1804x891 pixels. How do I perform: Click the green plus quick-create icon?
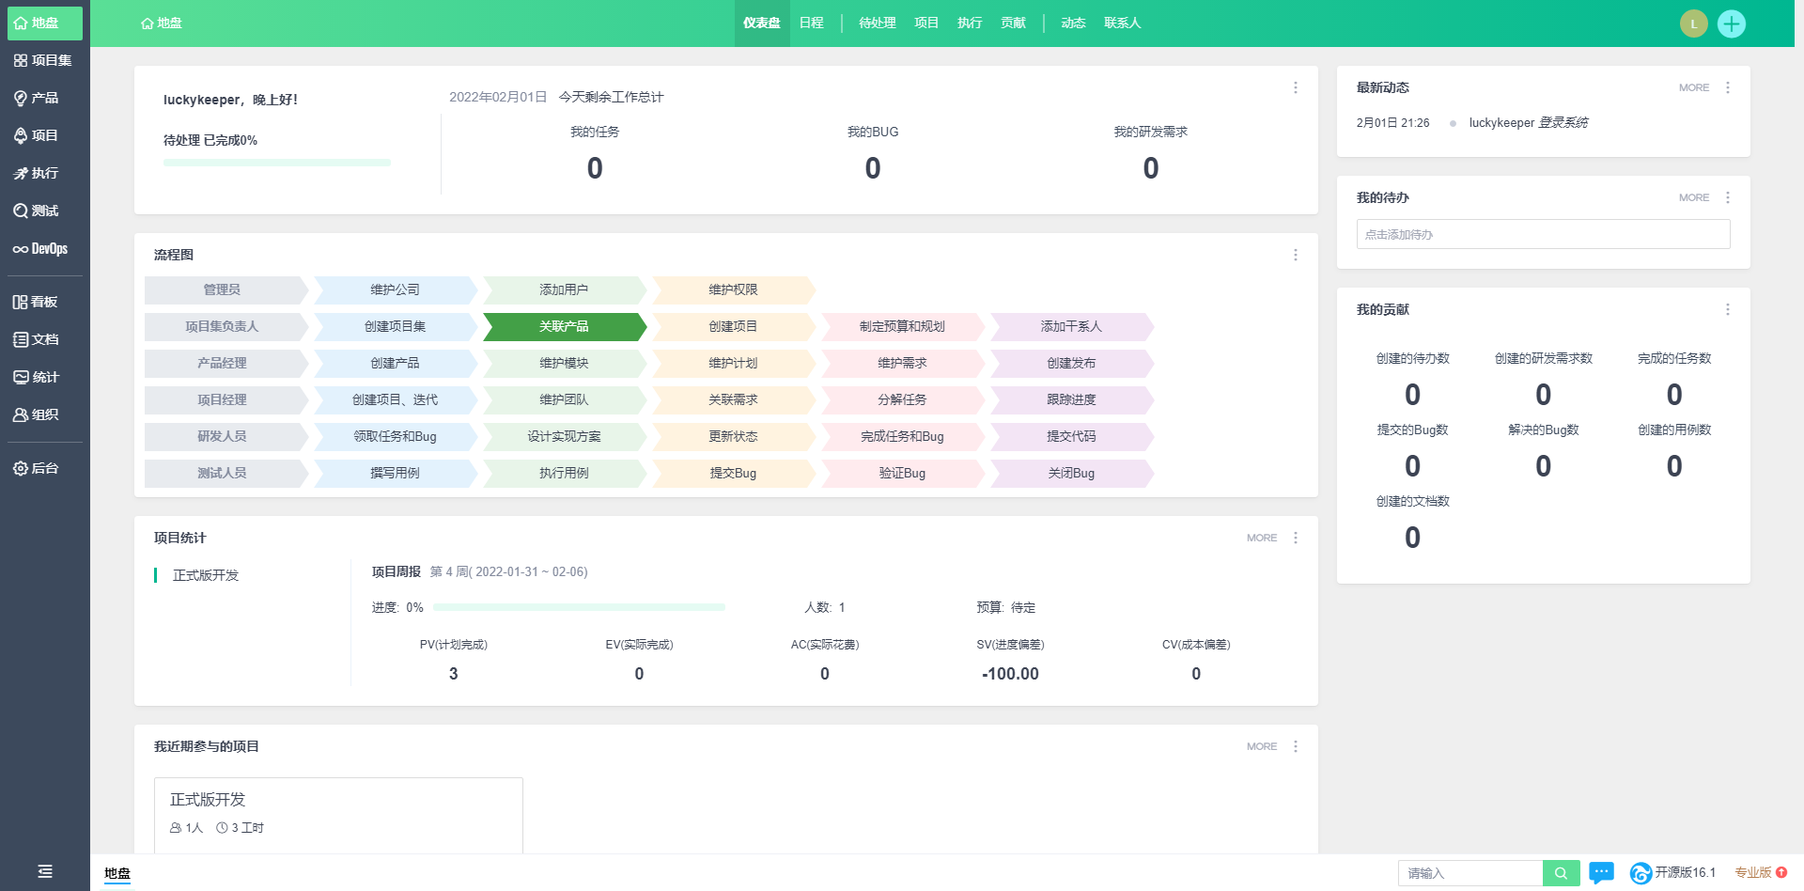pyautogui.click(x=1731, y=23)
